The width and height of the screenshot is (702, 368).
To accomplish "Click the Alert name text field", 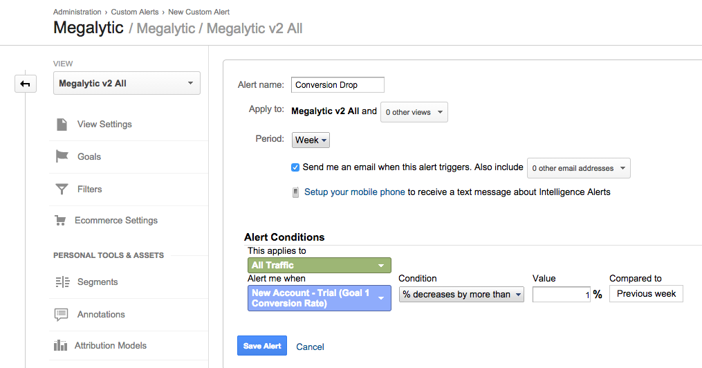I will (338, 85).
